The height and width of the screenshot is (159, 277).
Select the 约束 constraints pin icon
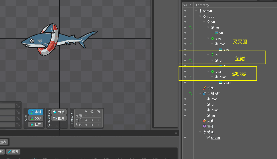click(204, 88)
